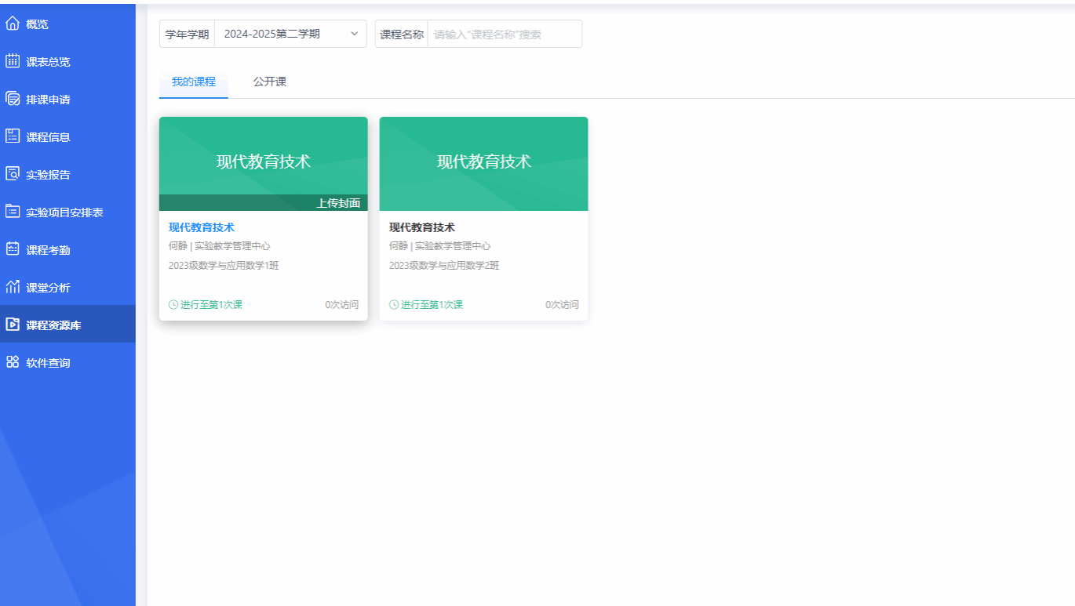Screen dimensions: 1075x606
Task: Expand the 学年学期 semester dropdown
Action: [x=289, y=34]
